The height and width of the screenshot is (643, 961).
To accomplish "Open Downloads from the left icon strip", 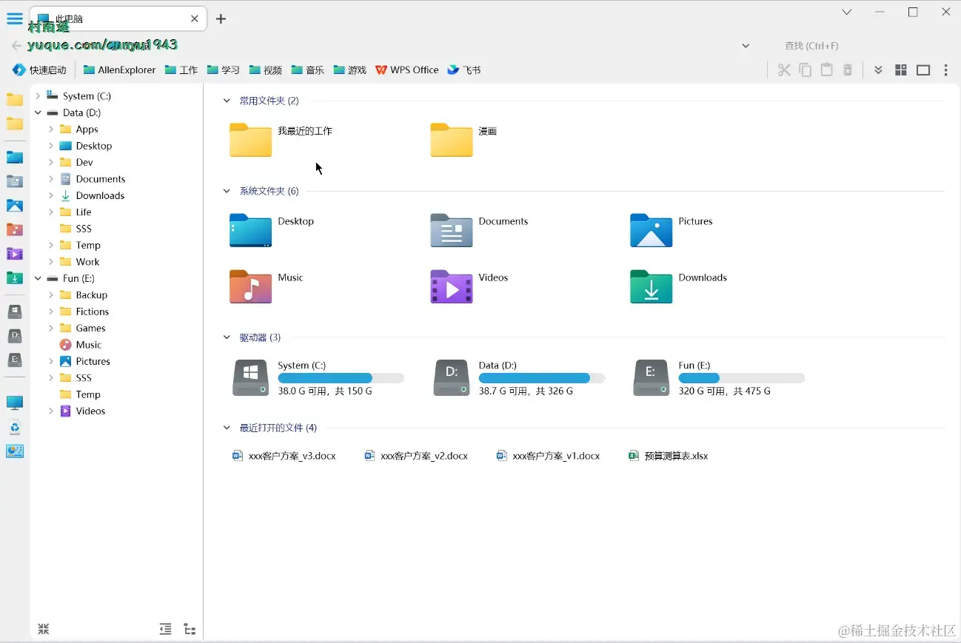I will pyautogui.click(x=15, y=277).
